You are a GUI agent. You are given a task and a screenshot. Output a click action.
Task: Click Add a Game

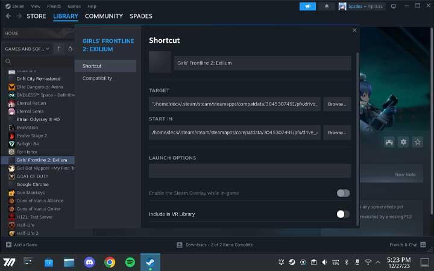(x=22, y=245)
